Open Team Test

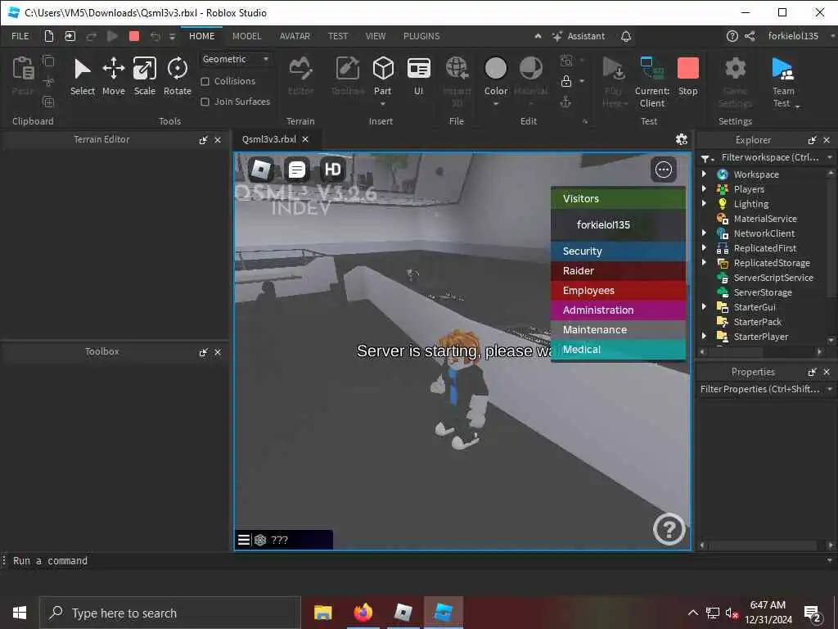click(783, 82)
